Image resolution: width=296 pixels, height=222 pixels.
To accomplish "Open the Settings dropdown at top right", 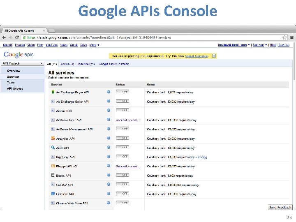I will tap(259, 45).
